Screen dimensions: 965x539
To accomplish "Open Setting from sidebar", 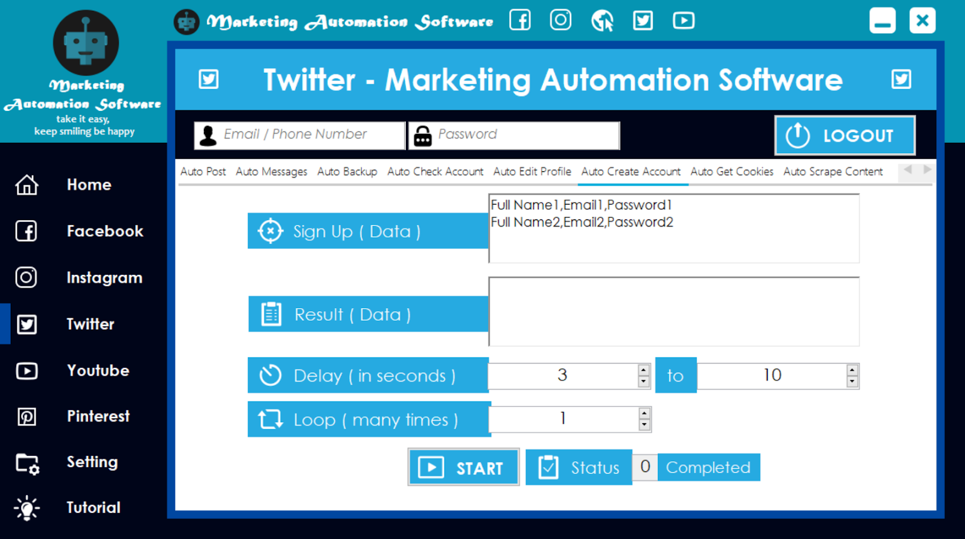I will (92, 462).
